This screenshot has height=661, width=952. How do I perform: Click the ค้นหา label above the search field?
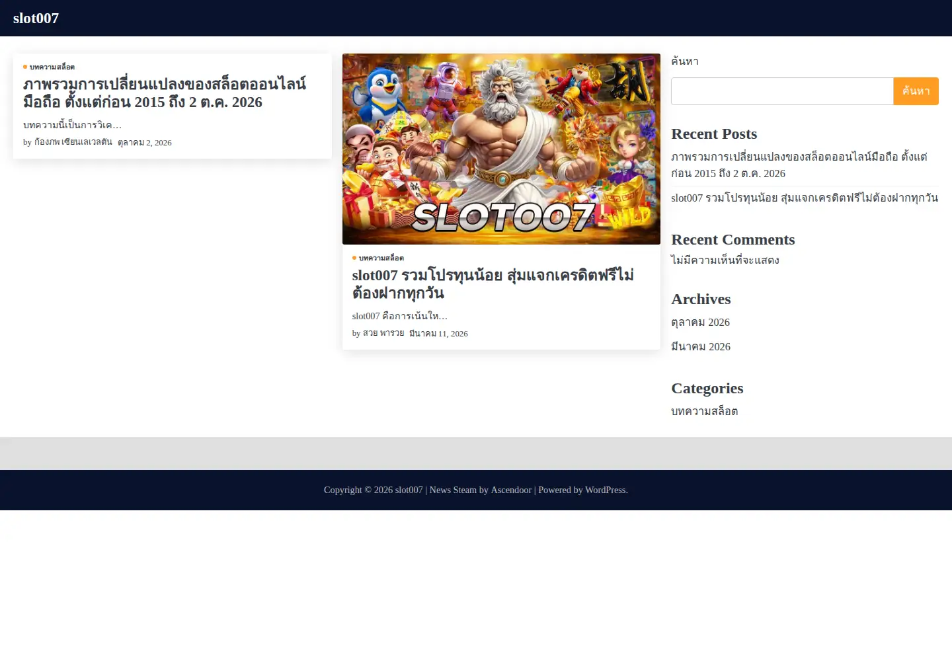(x=685, y=61)
